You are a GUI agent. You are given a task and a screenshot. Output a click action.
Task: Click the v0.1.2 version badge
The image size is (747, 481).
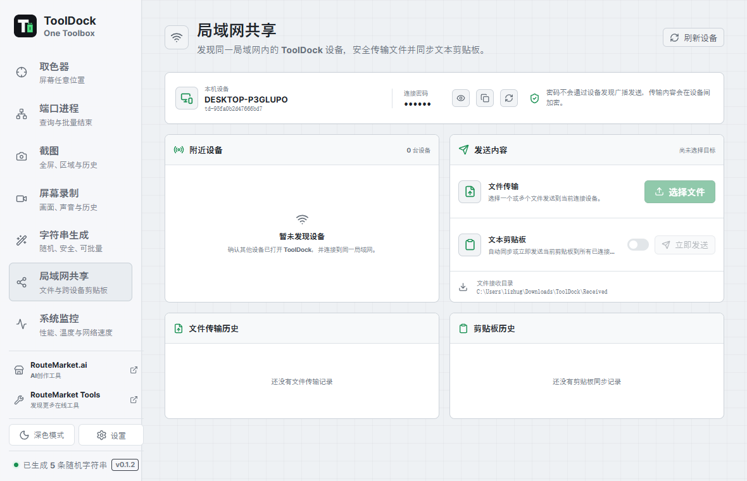125,465
